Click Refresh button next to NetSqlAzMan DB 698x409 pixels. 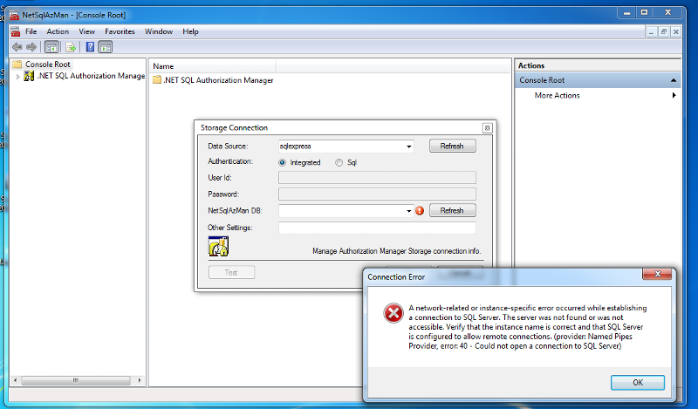452,210
